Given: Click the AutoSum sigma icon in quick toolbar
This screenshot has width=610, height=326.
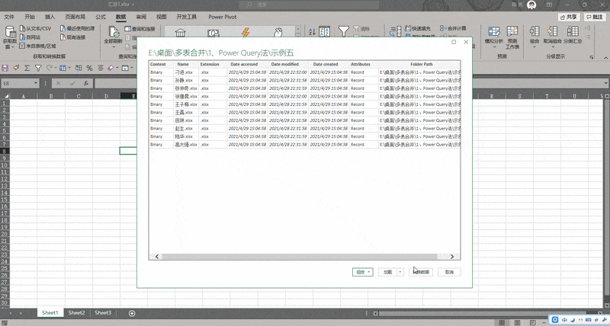Looking at the screenshot, I should click(28, 68).
